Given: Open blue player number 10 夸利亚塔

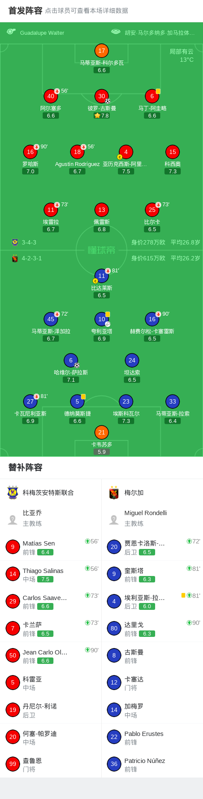Looking at the screenshot, I should [102, 319].
